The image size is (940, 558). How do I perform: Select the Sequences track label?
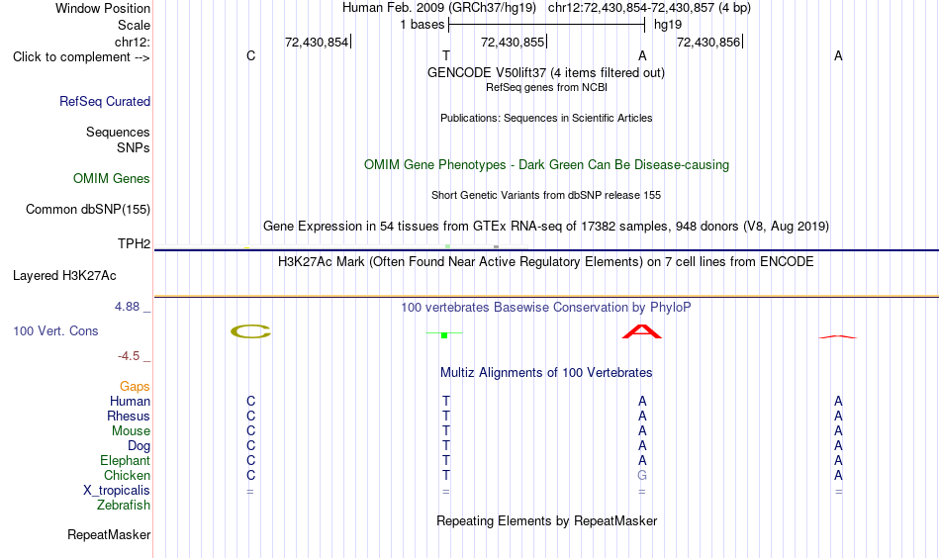tap(118, 132)
